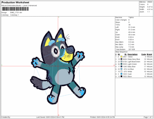Click the Max Jump value 7.0 mm
The width and height of the screenshot is (154, 119).
[131, 47]
